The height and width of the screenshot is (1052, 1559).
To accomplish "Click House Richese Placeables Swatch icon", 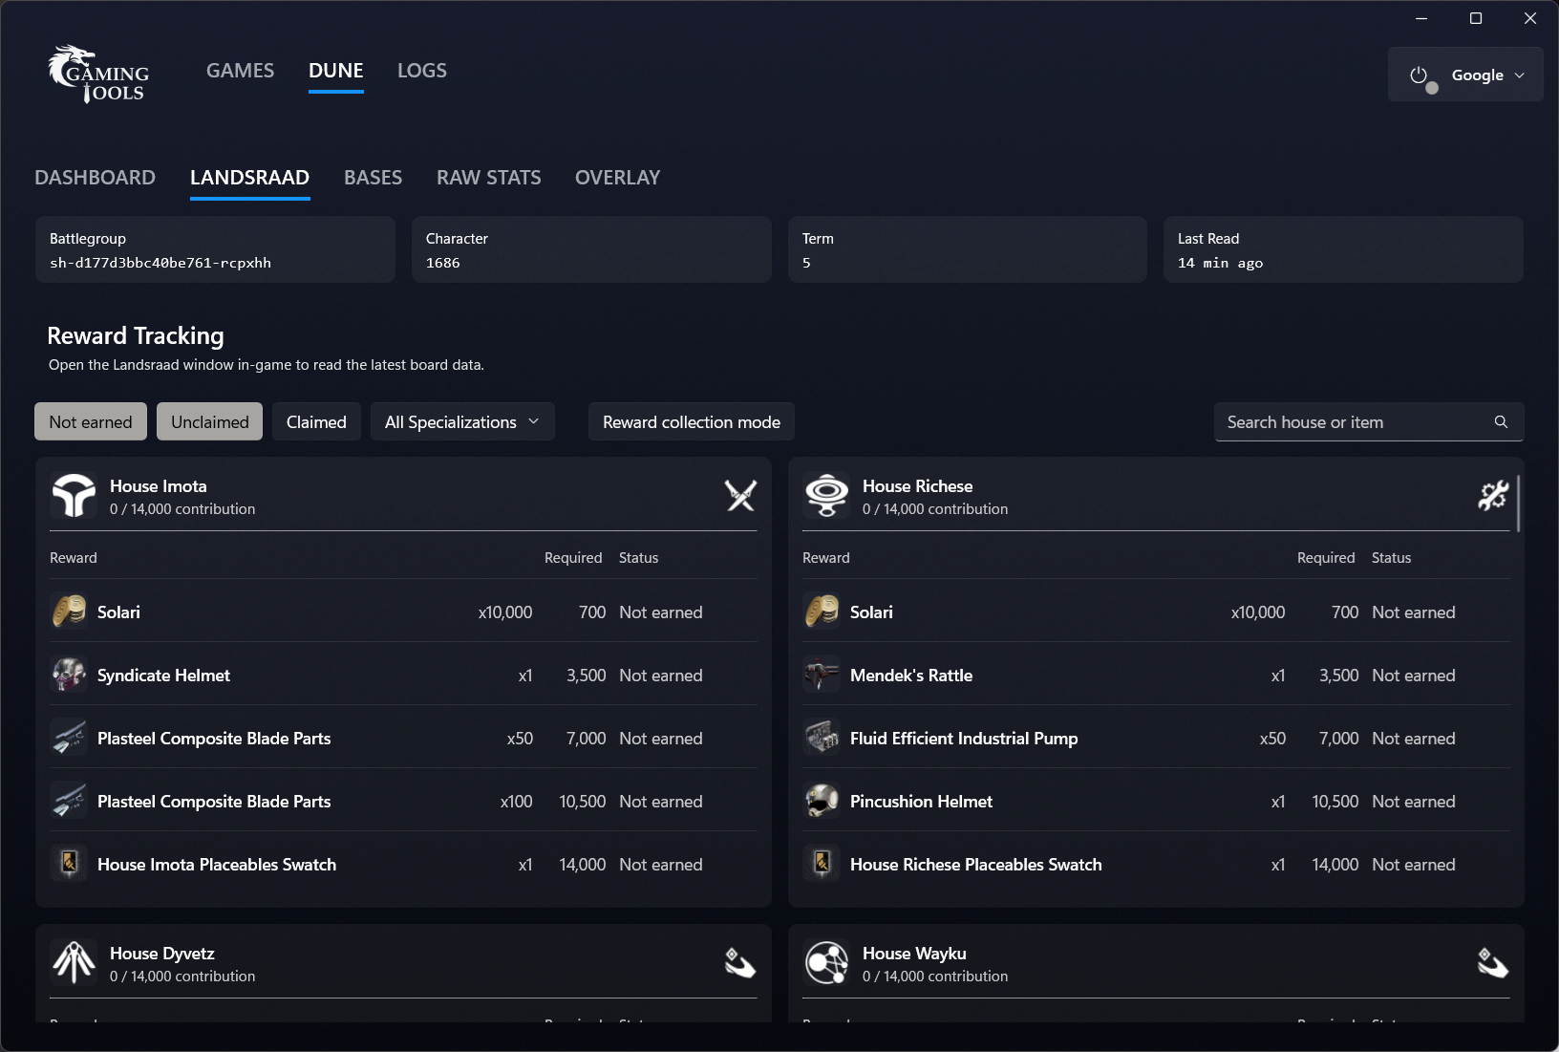I will point(822,864).
